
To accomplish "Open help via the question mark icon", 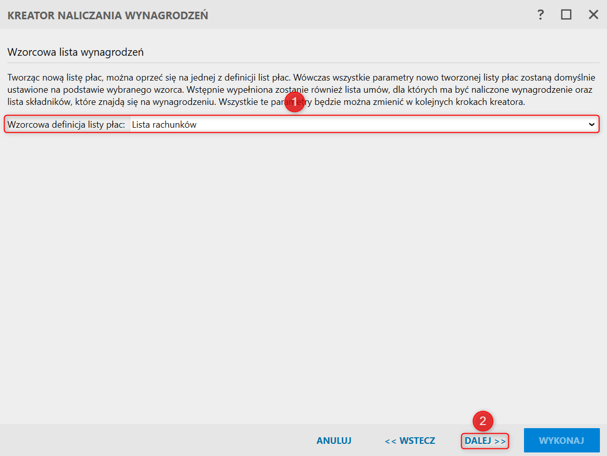I will [x=540, y=15].
